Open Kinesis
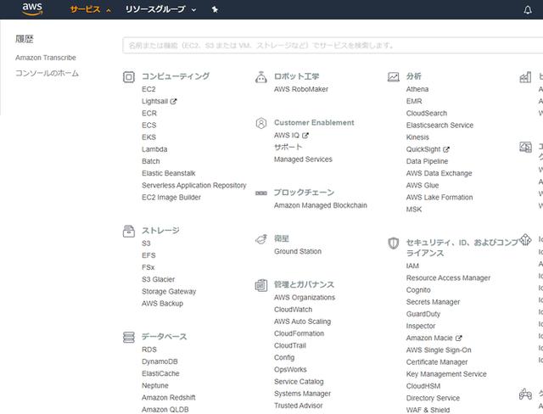 tap(417, 137)
